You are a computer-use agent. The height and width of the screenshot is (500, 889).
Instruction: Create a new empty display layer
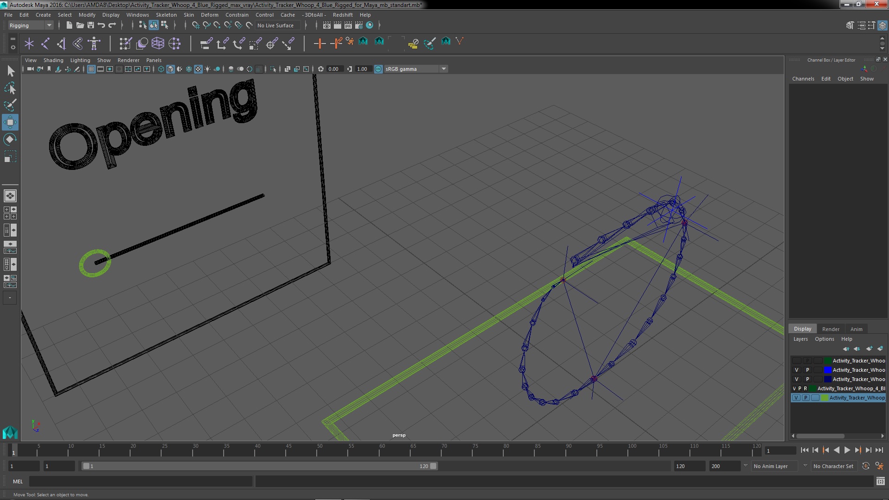pyautogui.click(x=869, y=349)
